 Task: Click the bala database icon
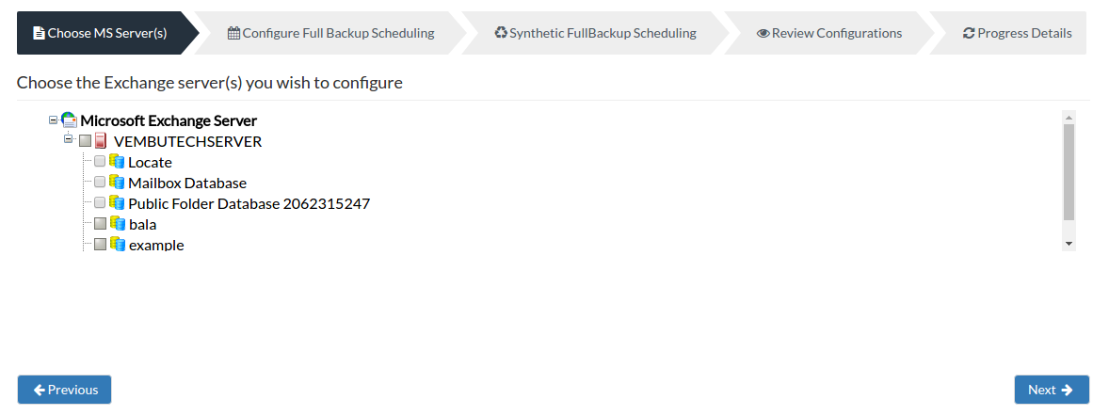tap(118, 223)
